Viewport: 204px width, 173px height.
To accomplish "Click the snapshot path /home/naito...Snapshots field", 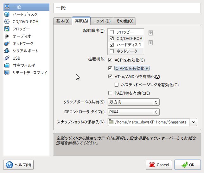I will 149,122.
